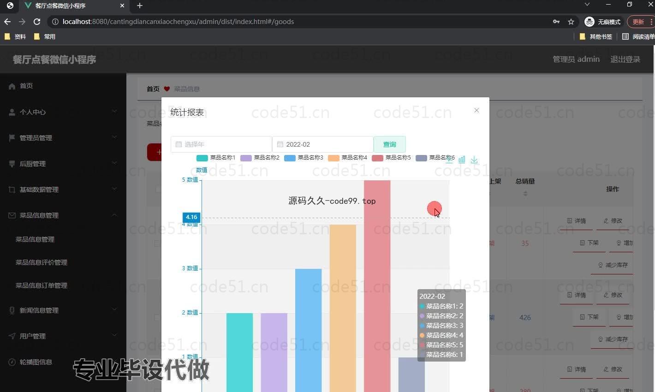Screen dimensions: 655x392
Task: Click the pink 菜品名称5 bar
Action: click(x=377, y=286)
